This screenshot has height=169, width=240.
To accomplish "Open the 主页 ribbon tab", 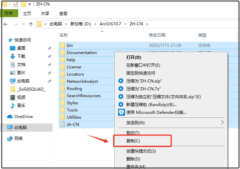I will point(27,13).
